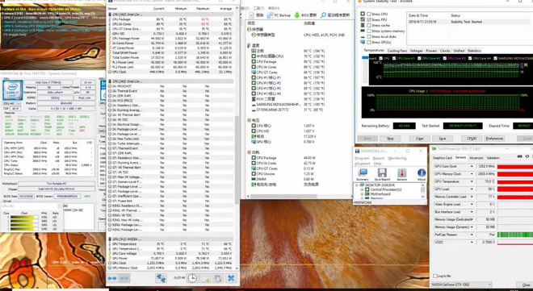The width and height of the screenshot is (533, 291).
Task: Click the PC Backup icon in AIDA64 toolbar
Action: click(x=271, y=15)
